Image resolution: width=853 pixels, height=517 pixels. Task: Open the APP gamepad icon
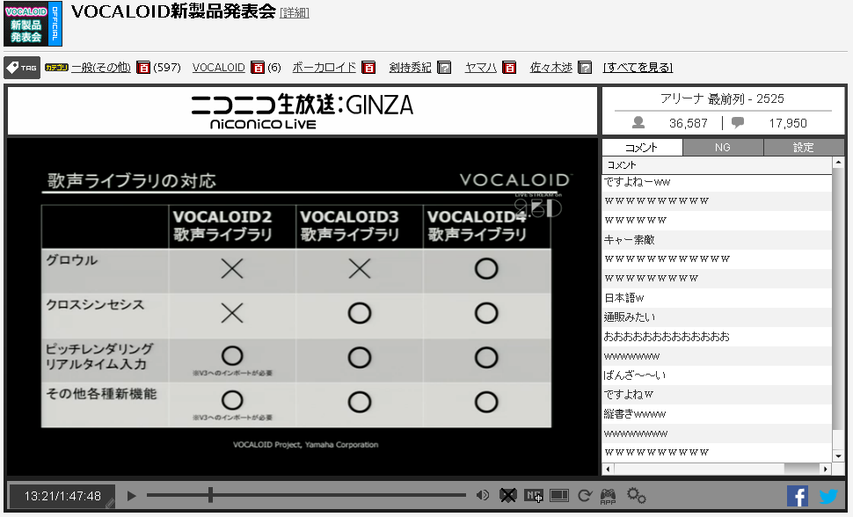coord(608,495)
